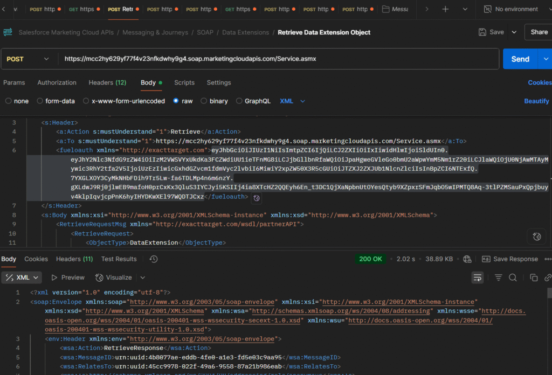Screen dimensions: 552x375
Task: Open the search in response body
Action: 513,277
